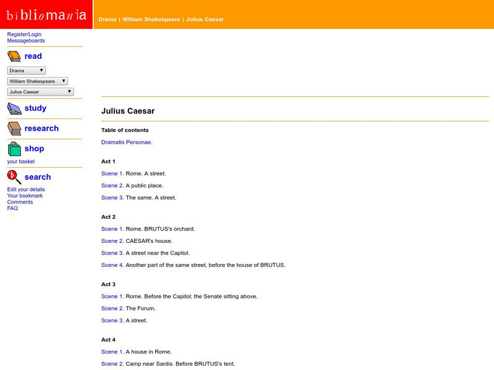Open the William Shakespeare author dropdown
Image resolution: width=494 pixels, height=370 pixels.
[38, 81]
